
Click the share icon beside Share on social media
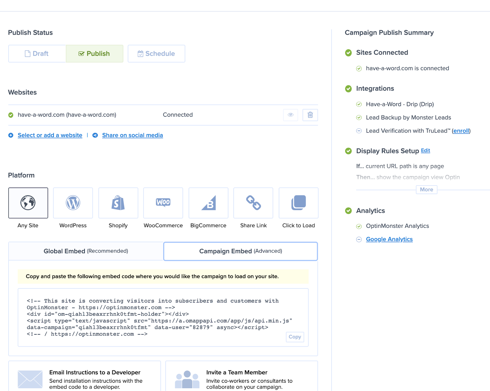tap(95, 135)
